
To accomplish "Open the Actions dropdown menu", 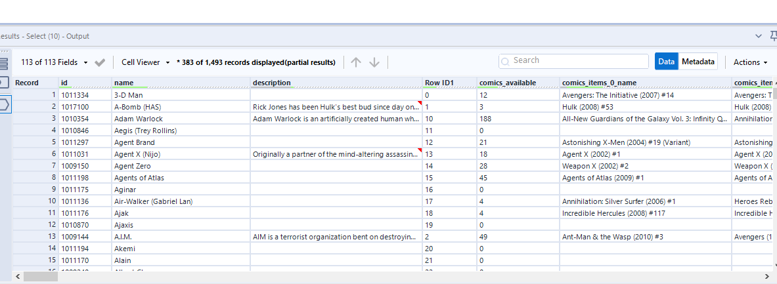I will (750, 62).
